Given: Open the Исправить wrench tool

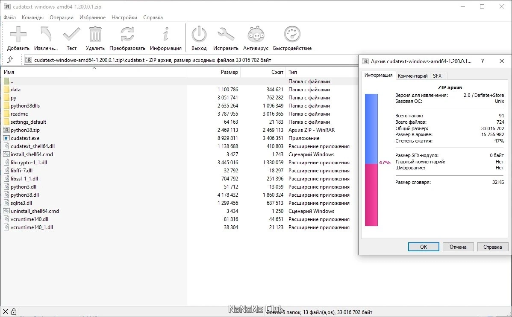Looking at the screenshot, I should point(226,34).
